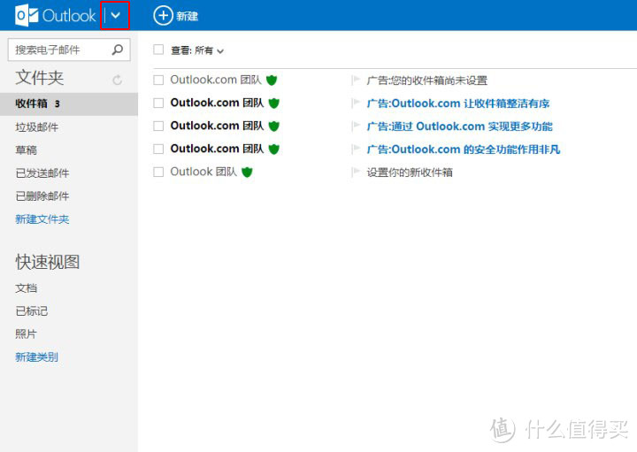Open email 设置你的新收件箱
The image size is (637, 452).
click(410, 172)
